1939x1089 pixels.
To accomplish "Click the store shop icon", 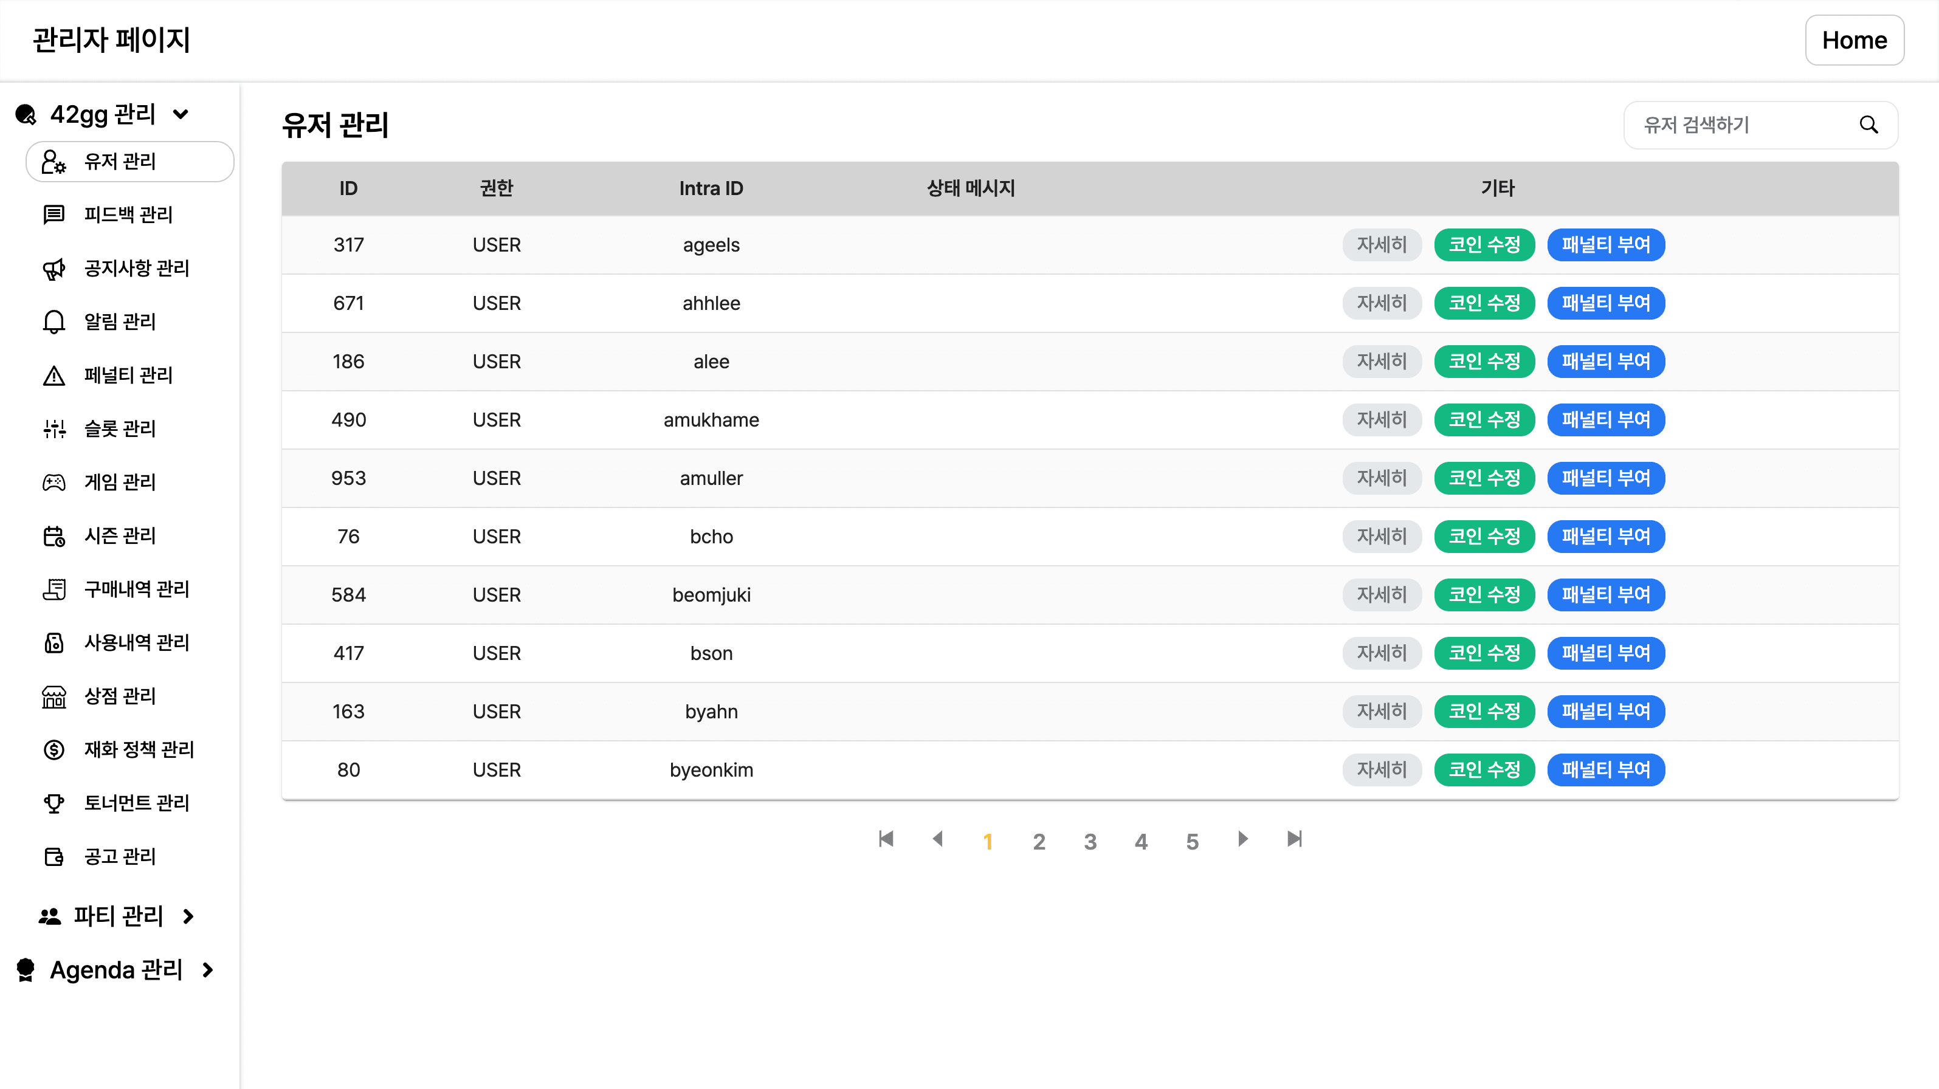I will (x=53, y=696).
